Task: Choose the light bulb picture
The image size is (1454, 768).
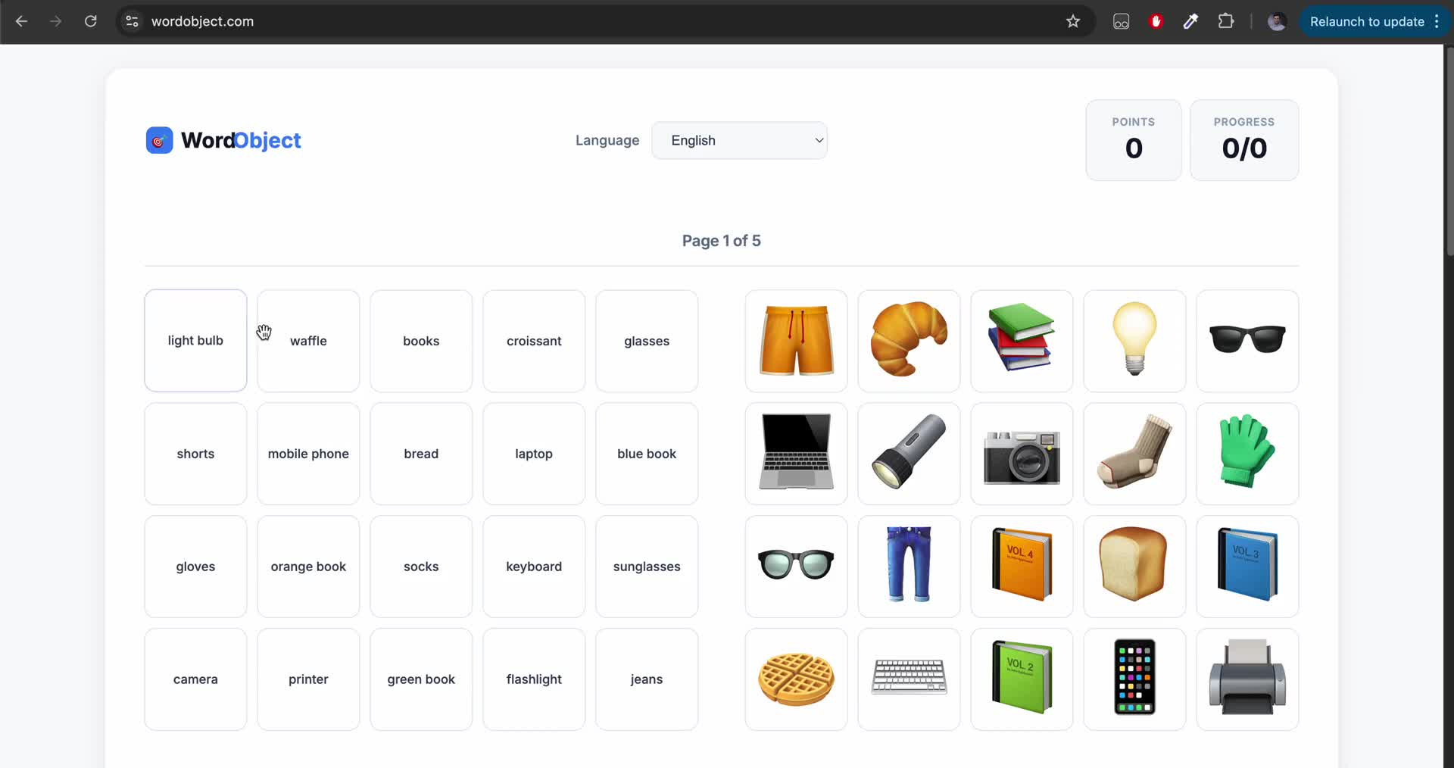Action: (1134, 341)
